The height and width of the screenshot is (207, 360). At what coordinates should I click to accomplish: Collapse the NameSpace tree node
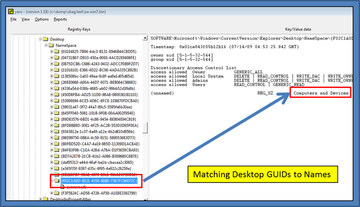pyautogui.click(x=46, y=45)
